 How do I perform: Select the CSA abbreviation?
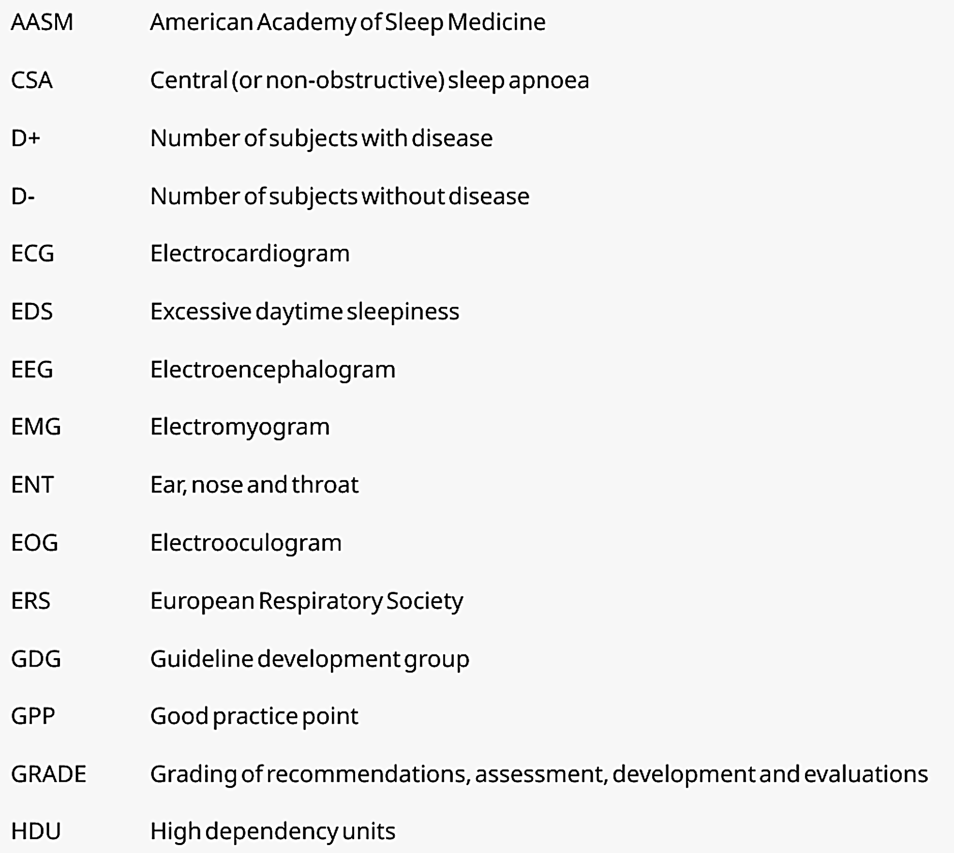[32, 80]
